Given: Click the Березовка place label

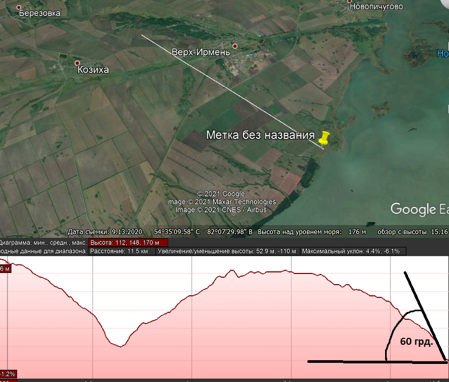Looking at the screenshot, I should 39,13.
